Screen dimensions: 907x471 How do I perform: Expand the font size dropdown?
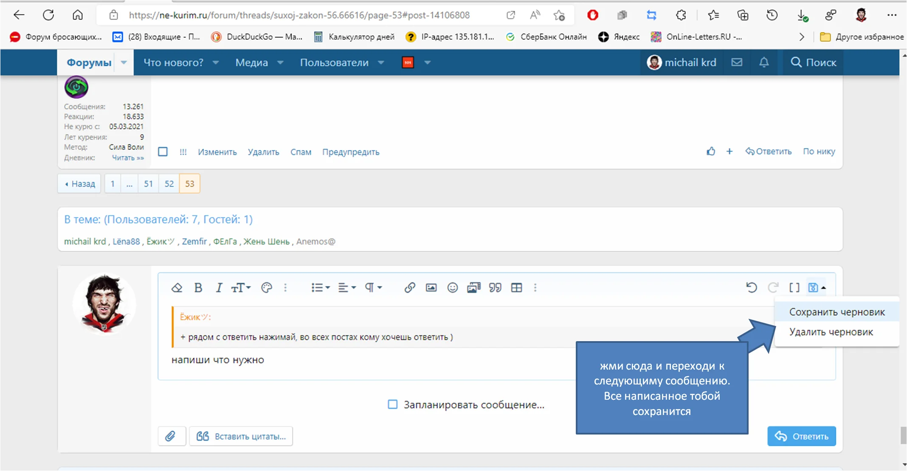(x=241, y=288)
